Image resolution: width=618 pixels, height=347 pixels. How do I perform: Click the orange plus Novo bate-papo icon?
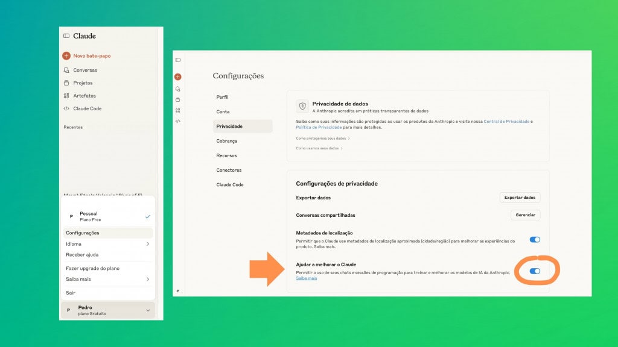tap(66, 56)
